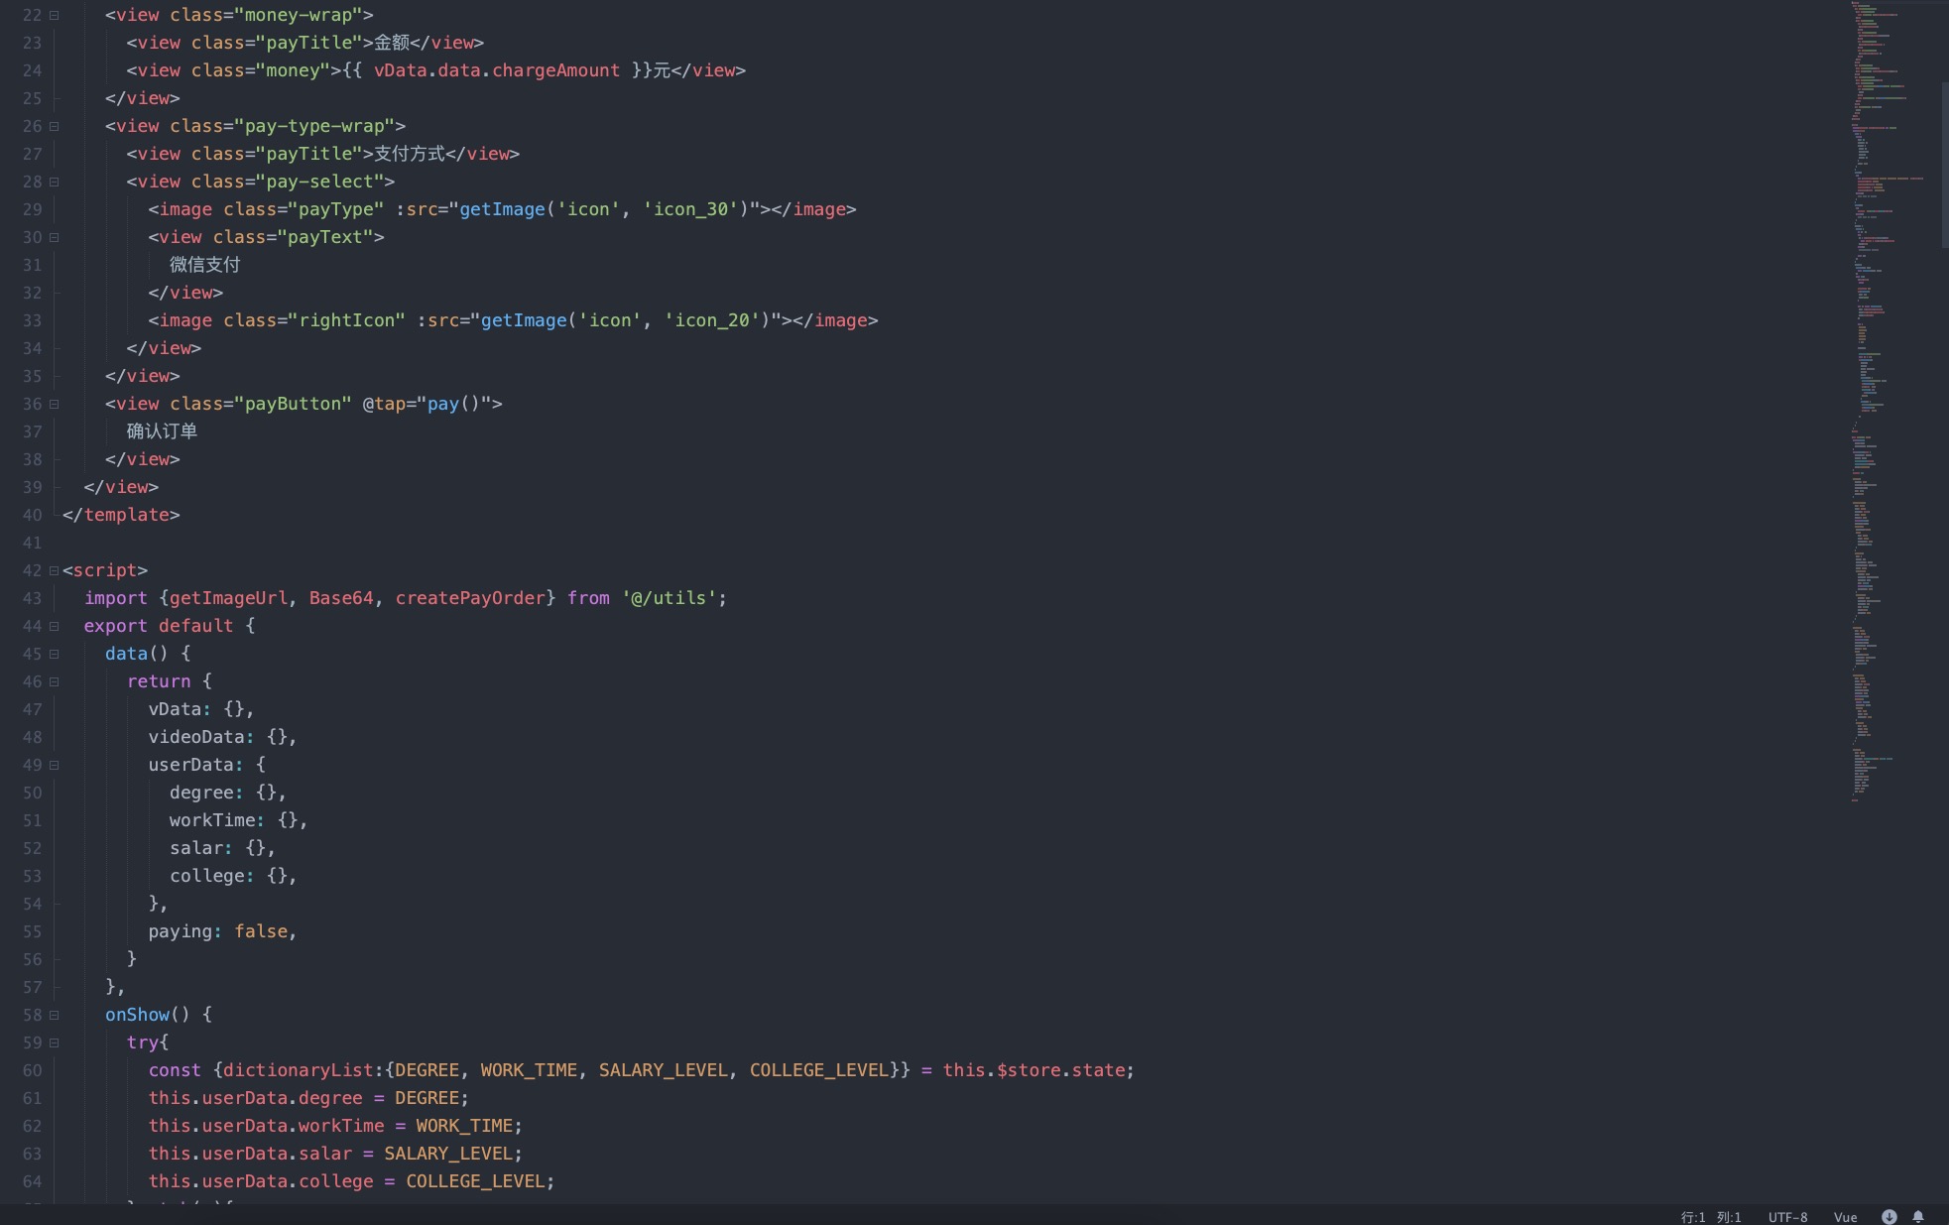Click 'createPayOrder' import on line 43

tap(470, 598)
